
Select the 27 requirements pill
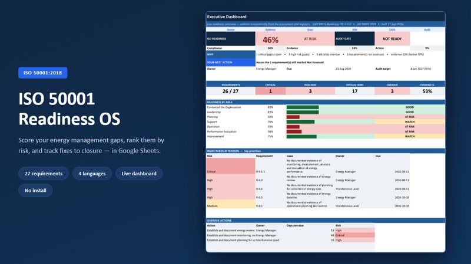(44, 174)
